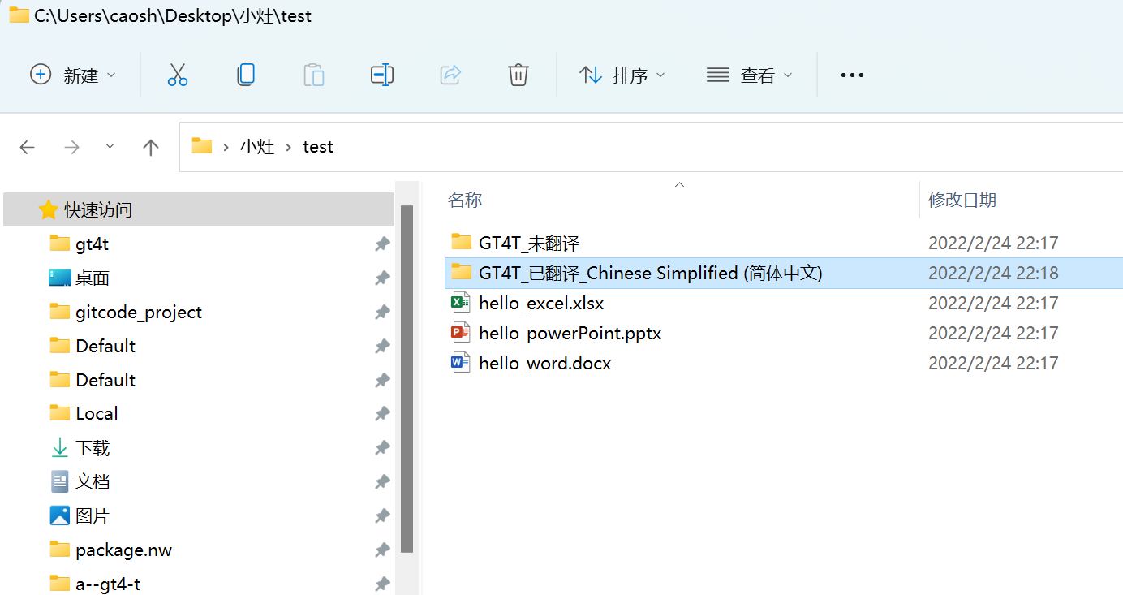Unpin 下载 from Quick access
Viewport: 1123px width, 595px height.
pos(382,447)
